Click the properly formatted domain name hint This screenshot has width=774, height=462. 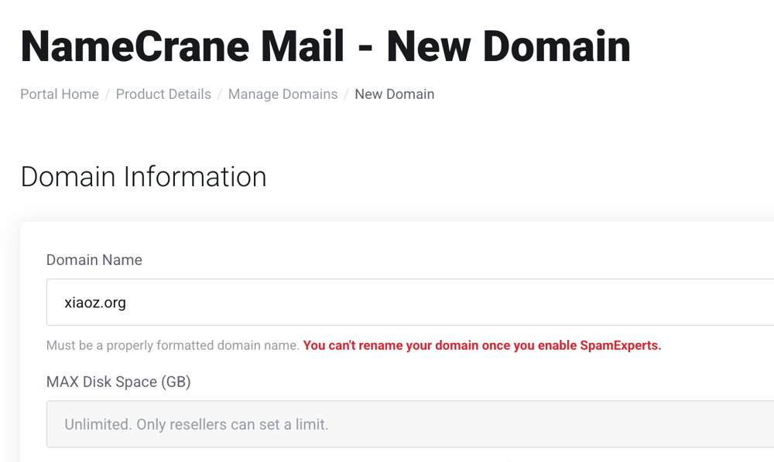(x=173, y=345)
